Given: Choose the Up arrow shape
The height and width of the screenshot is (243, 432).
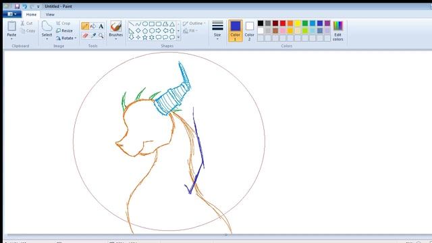Looking at the screenshot, I should click(x=172, y=31).
